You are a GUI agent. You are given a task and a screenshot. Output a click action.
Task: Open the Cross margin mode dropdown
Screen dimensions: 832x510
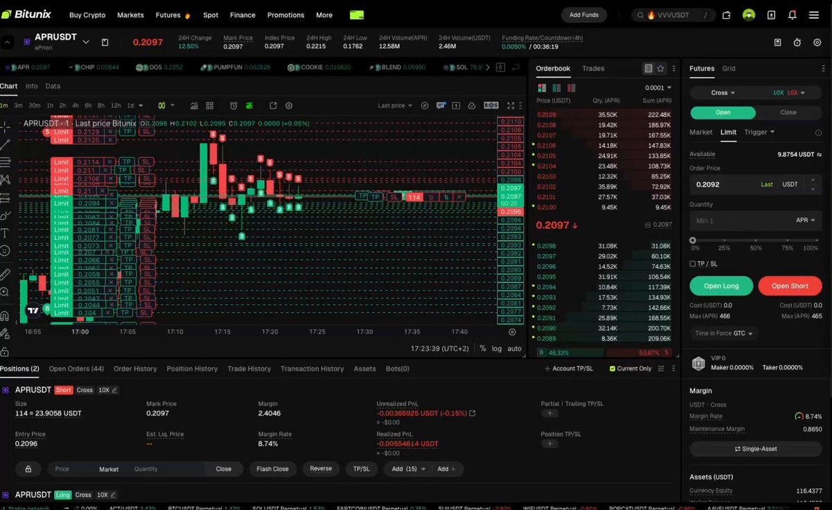click(x=723, y=92)
